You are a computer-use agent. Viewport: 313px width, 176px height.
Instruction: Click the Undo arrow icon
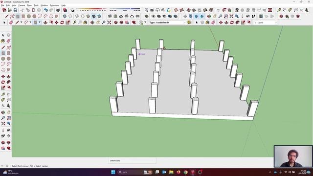click(x=46, y=10)
